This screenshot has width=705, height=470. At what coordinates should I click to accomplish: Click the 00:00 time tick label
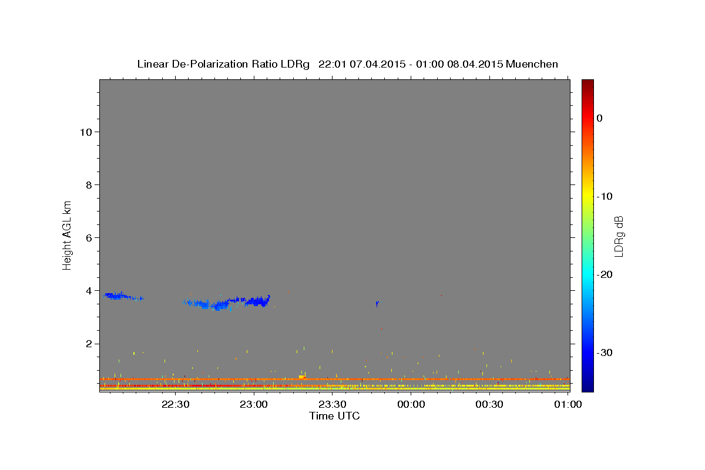click(411, 404)
